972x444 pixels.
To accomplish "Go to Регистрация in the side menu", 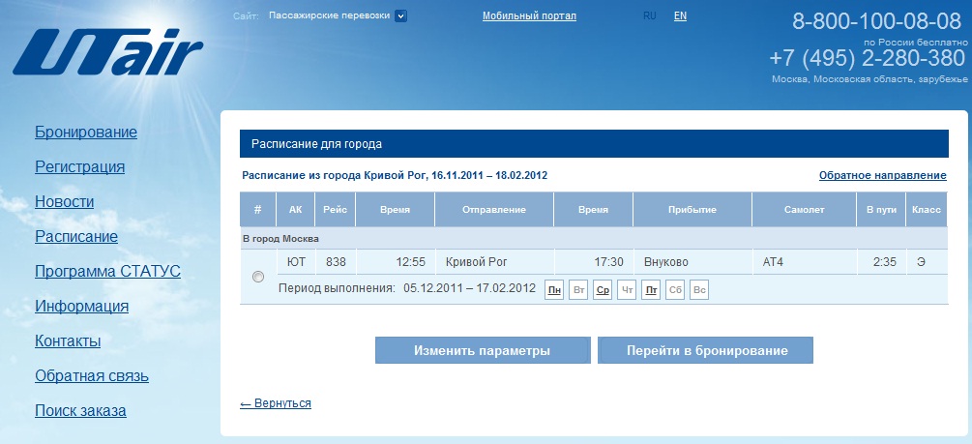I will click(79, 166).
